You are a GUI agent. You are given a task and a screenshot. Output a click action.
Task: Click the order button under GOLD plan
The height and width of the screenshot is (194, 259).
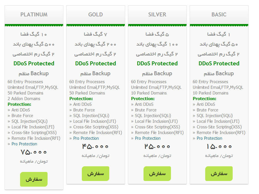[95, 174]
